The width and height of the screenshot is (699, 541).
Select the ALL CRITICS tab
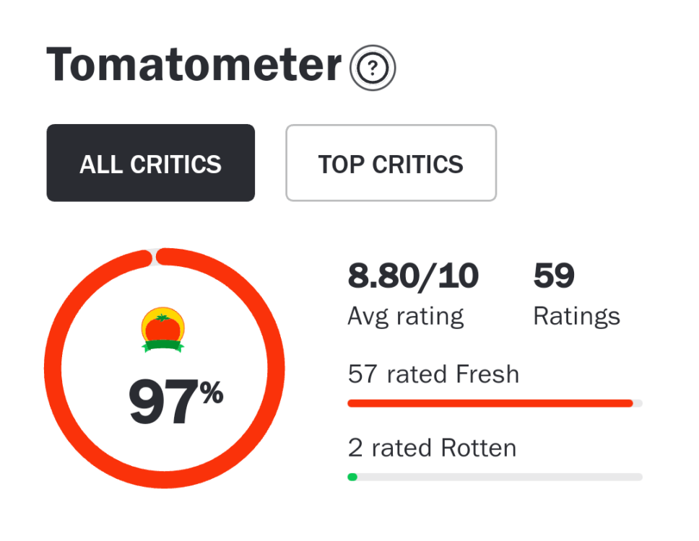pyautogui.click(x=150, y=163)
